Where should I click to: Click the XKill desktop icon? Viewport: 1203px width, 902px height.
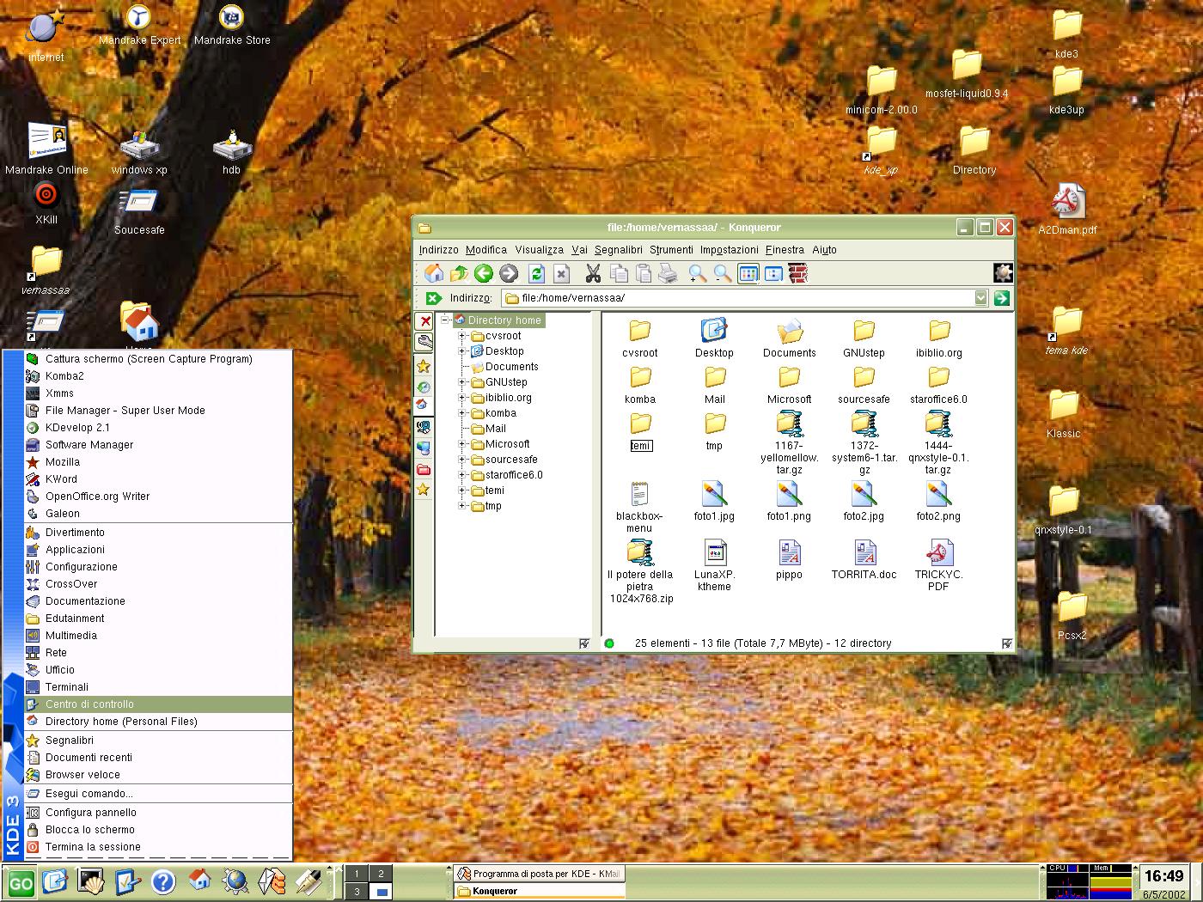(x=46, y=204)
